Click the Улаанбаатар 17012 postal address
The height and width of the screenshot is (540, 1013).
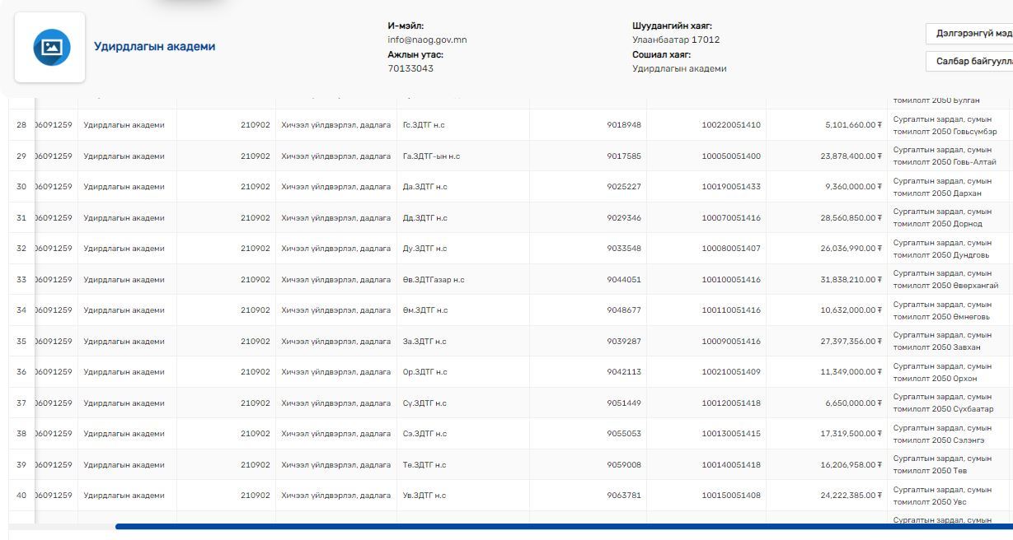tap(675, 40)
